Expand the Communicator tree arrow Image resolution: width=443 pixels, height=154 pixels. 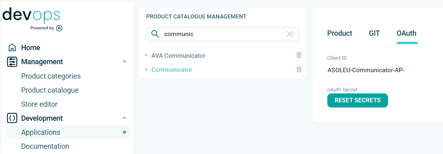[146, 69]
